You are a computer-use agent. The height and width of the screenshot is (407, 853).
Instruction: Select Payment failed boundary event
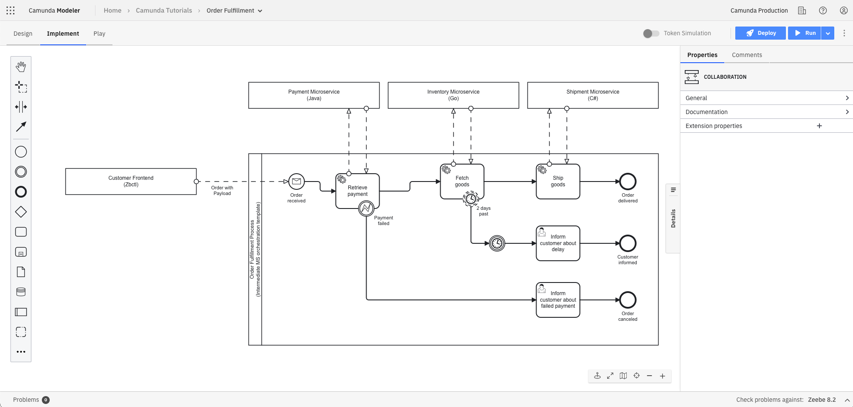[366, 209]
